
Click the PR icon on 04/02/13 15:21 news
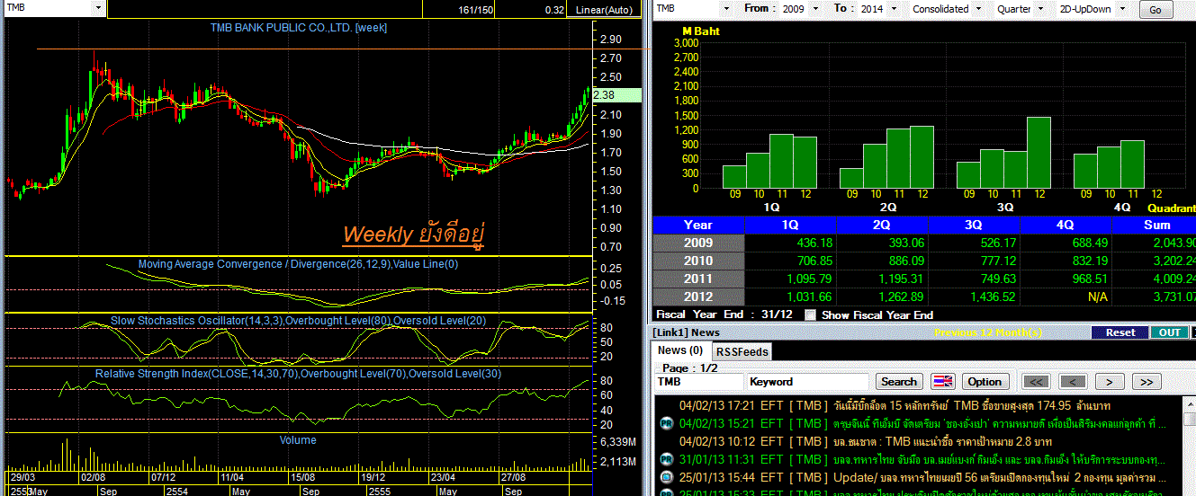coord(667,423)
